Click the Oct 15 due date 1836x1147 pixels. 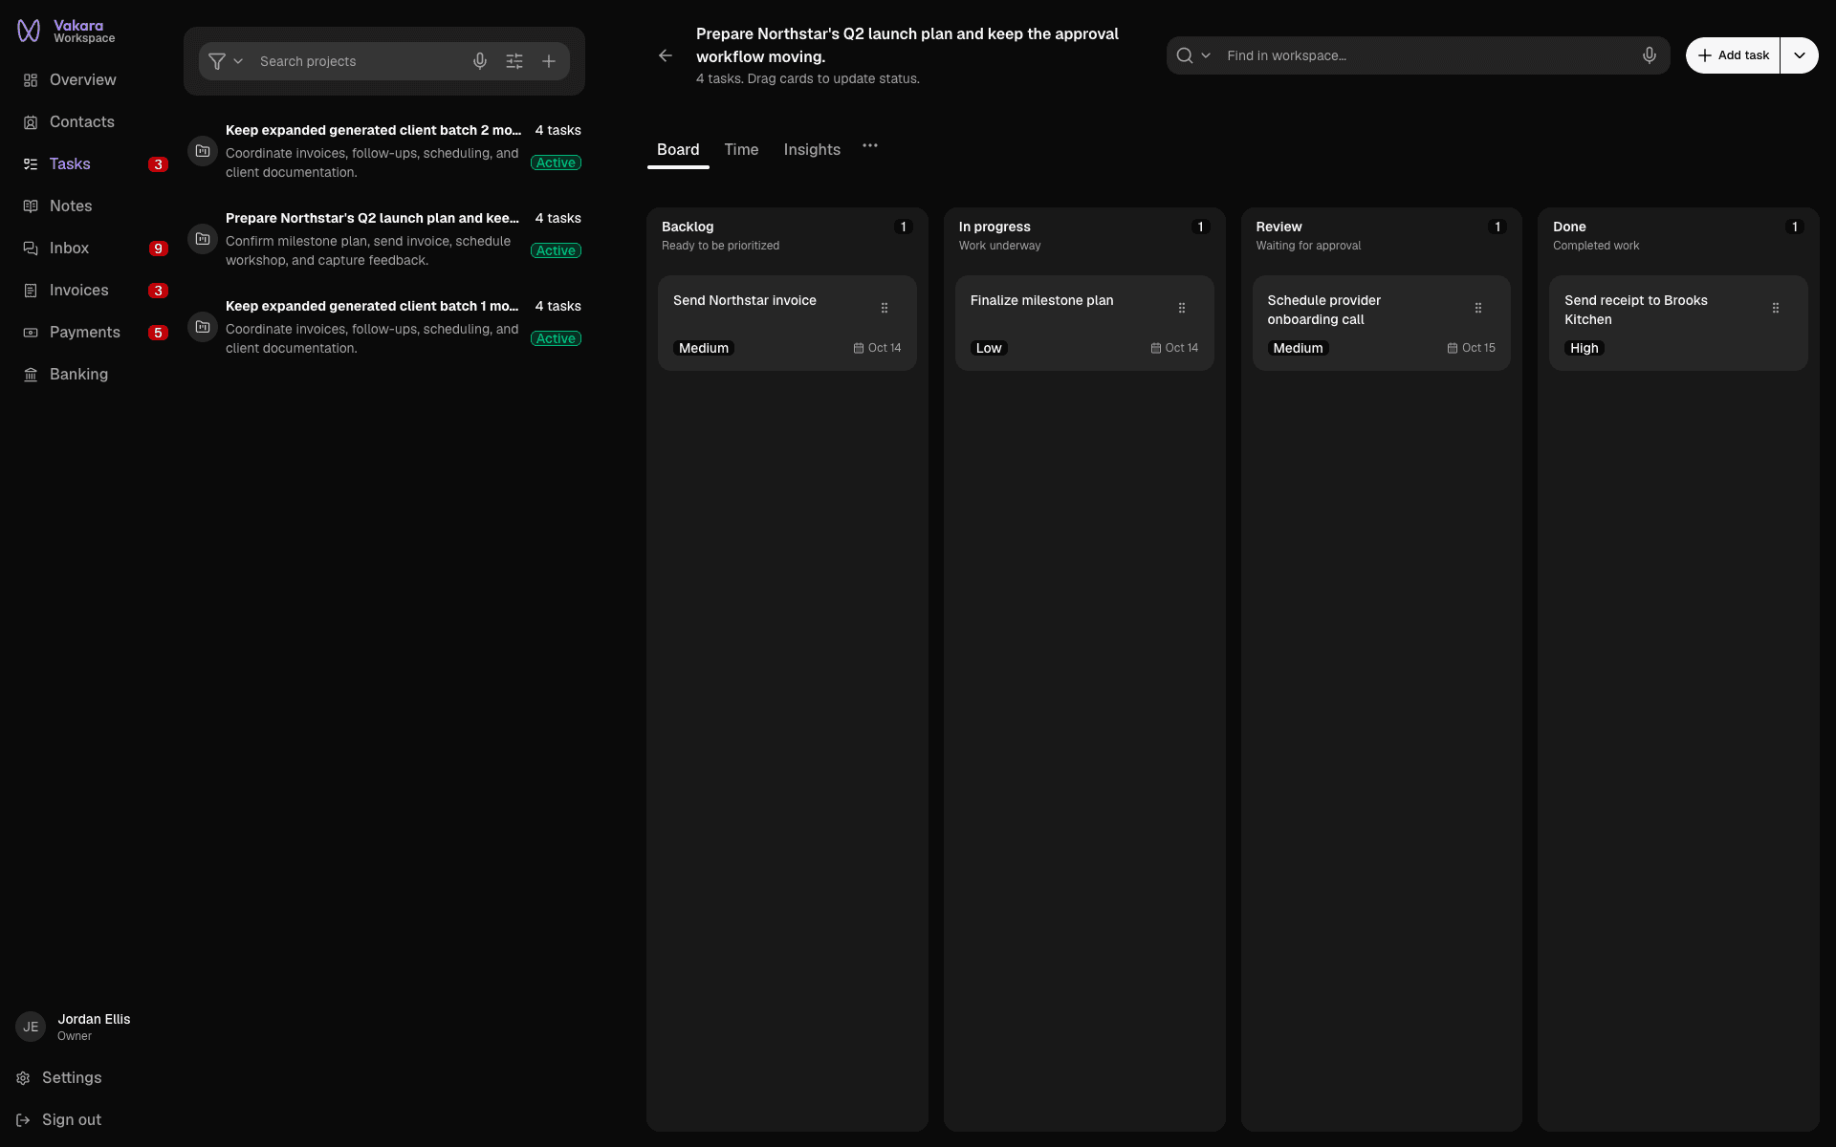click(1471, 348)
